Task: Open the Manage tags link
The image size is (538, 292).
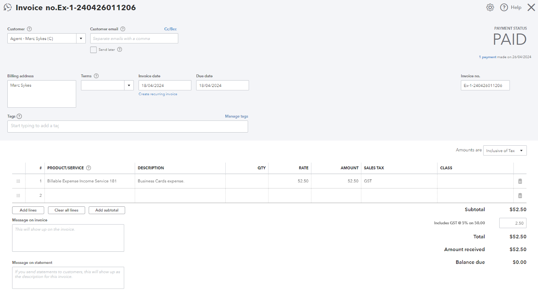Action: pyautogui.click(x=236, y=116)
